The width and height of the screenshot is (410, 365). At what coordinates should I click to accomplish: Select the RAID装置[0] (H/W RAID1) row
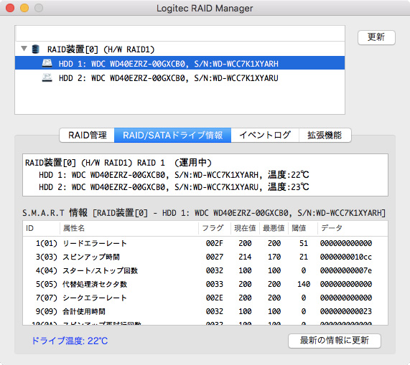click(180, 49)
